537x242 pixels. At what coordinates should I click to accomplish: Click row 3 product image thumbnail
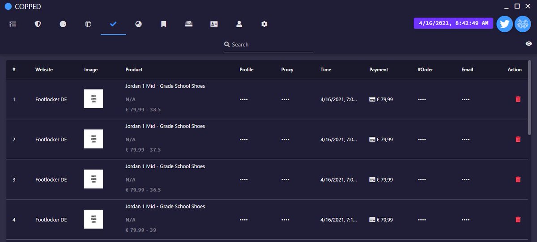[94, 179]
